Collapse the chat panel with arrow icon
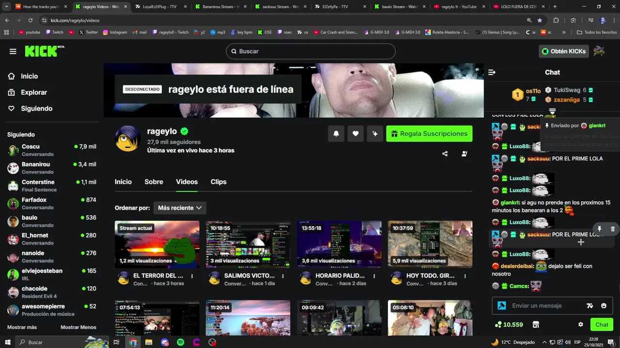This screenshot has height=348, width=620. pyautogui.click(x=492, y=72)
